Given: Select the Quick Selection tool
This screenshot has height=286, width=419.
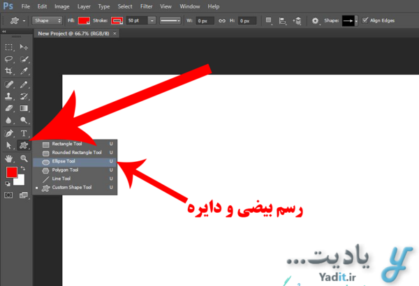Looking at the screenshot, I should tap(24, 59).
